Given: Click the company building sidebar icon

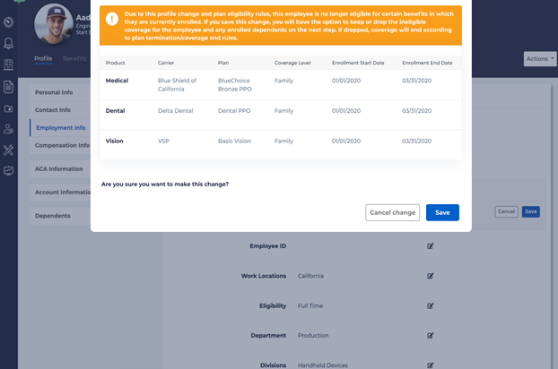Looking at the screenshot, I should coord(8,64).
